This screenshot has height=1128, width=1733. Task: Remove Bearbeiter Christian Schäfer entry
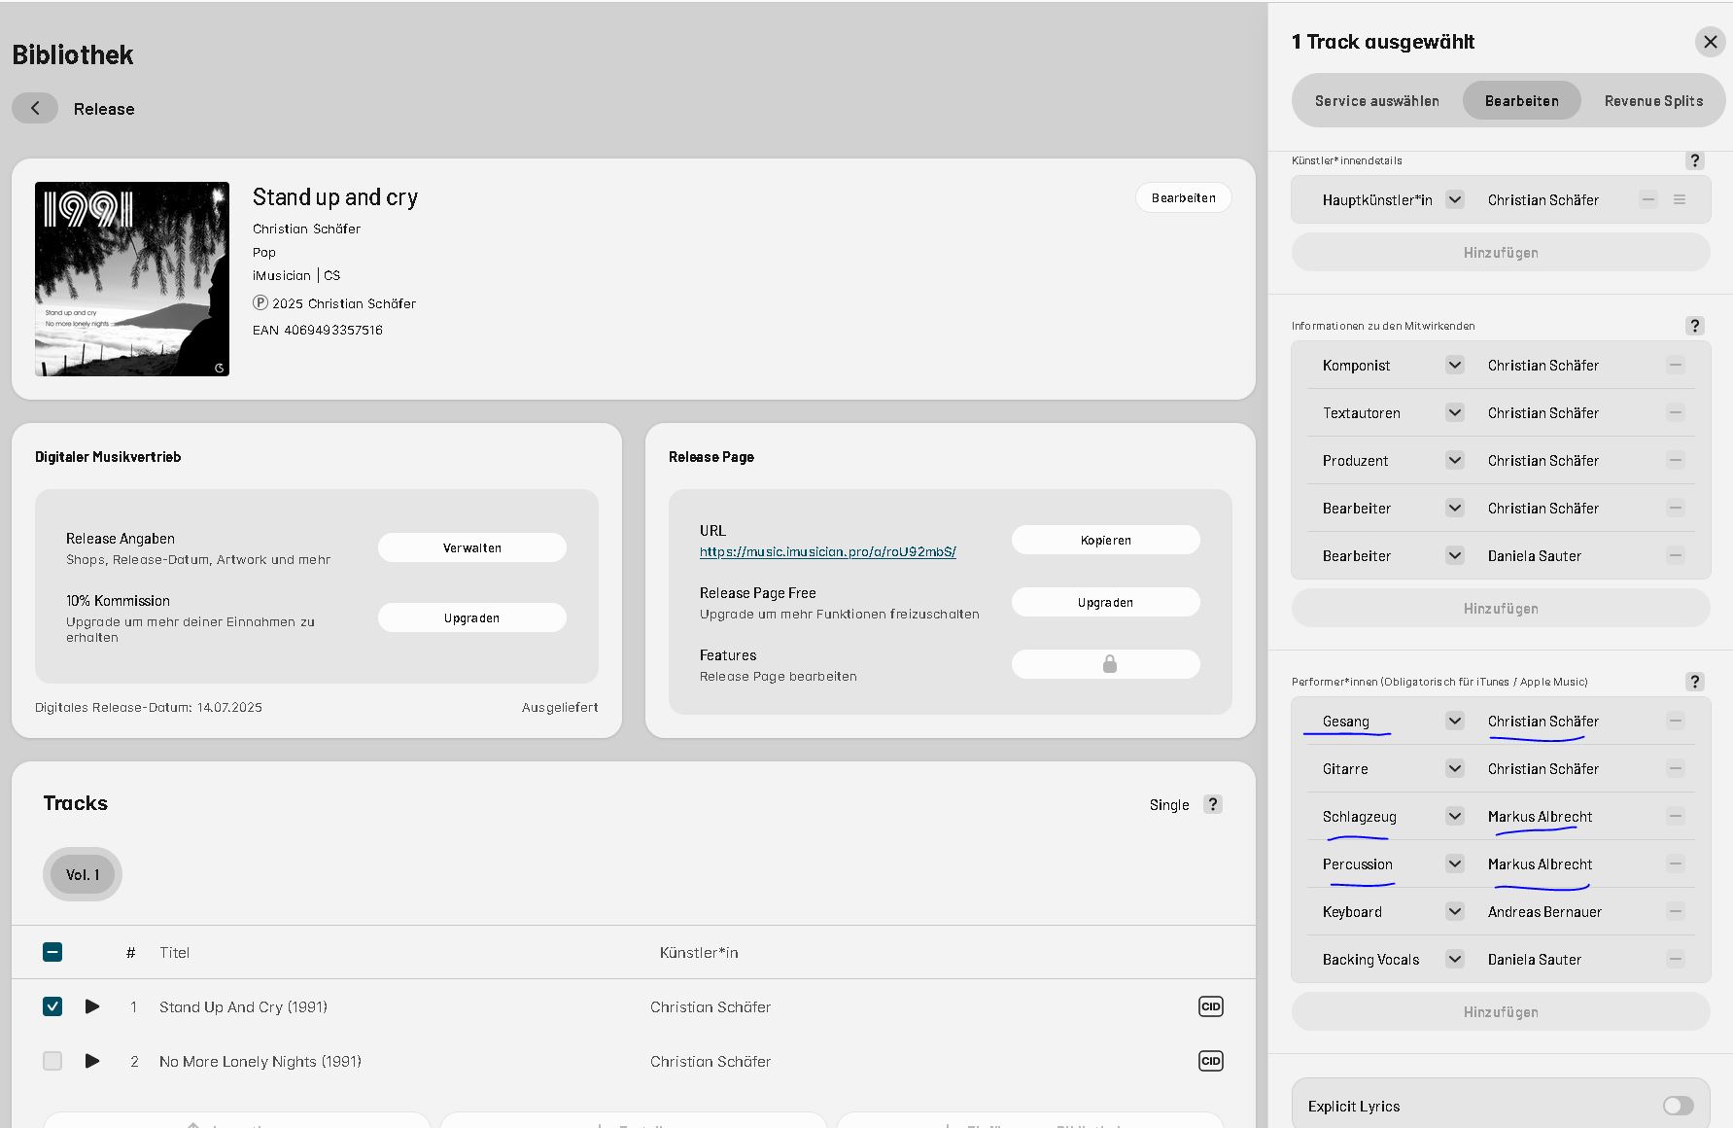click(x=1676, y=509)
